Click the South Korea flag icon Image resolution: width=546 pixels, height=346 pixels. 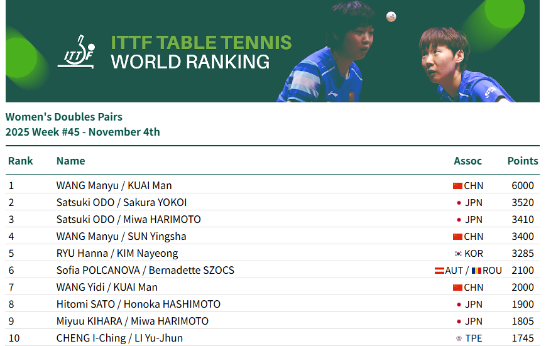click(x=458, y=254)
